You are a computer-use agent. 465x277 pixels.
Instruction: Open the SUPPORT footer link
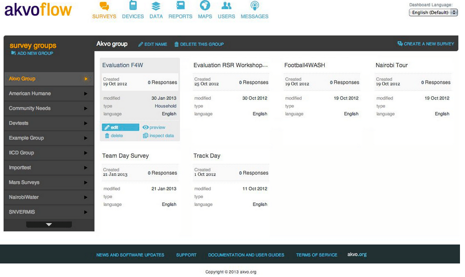(x=186, y=255)
